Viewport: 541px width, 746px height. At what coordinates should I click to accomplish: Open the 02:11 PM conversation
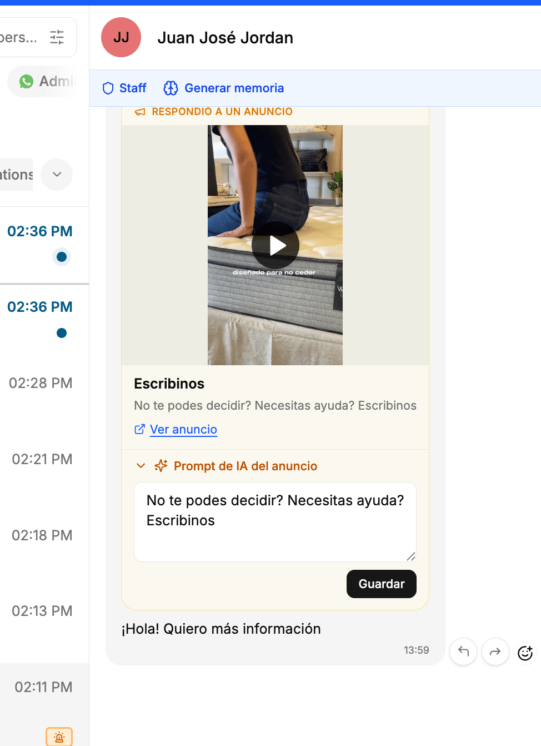click(x=44, y=704)
